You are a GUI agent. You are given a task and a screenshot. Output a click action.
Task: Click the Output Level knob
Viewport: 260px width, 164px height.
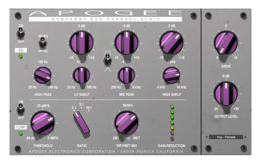tap(226, 94)
